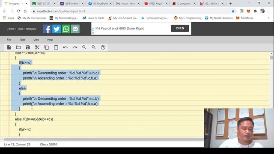Share the page by email icon

[x=75, y=29]
